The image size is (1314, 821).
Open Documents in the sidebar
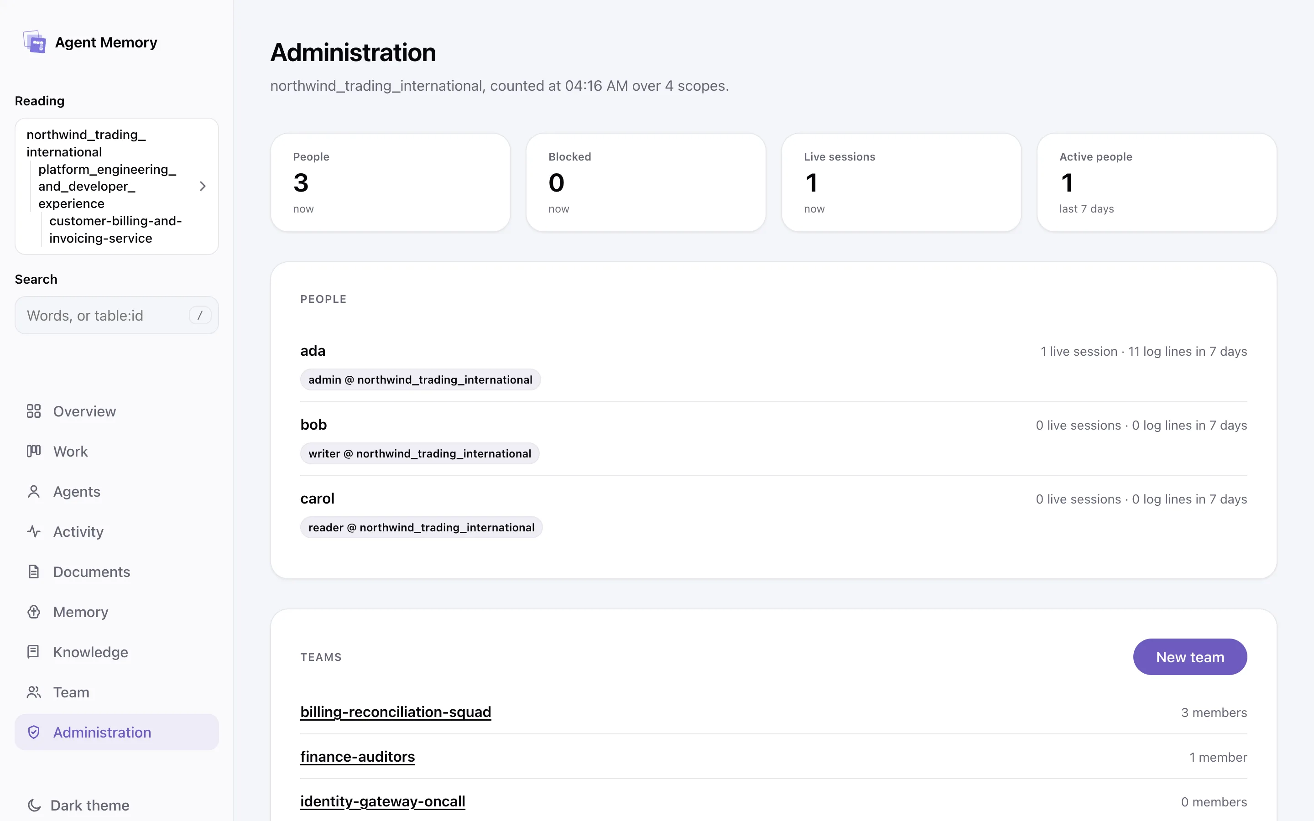click(x=117, y=572)
